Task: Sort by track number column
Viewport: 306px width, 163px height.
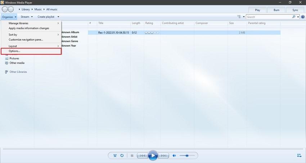Action: tap(92, 23)
